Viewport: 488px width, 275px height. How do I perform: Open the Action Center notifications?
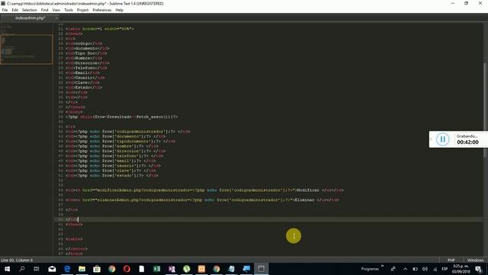coord(479,269)
